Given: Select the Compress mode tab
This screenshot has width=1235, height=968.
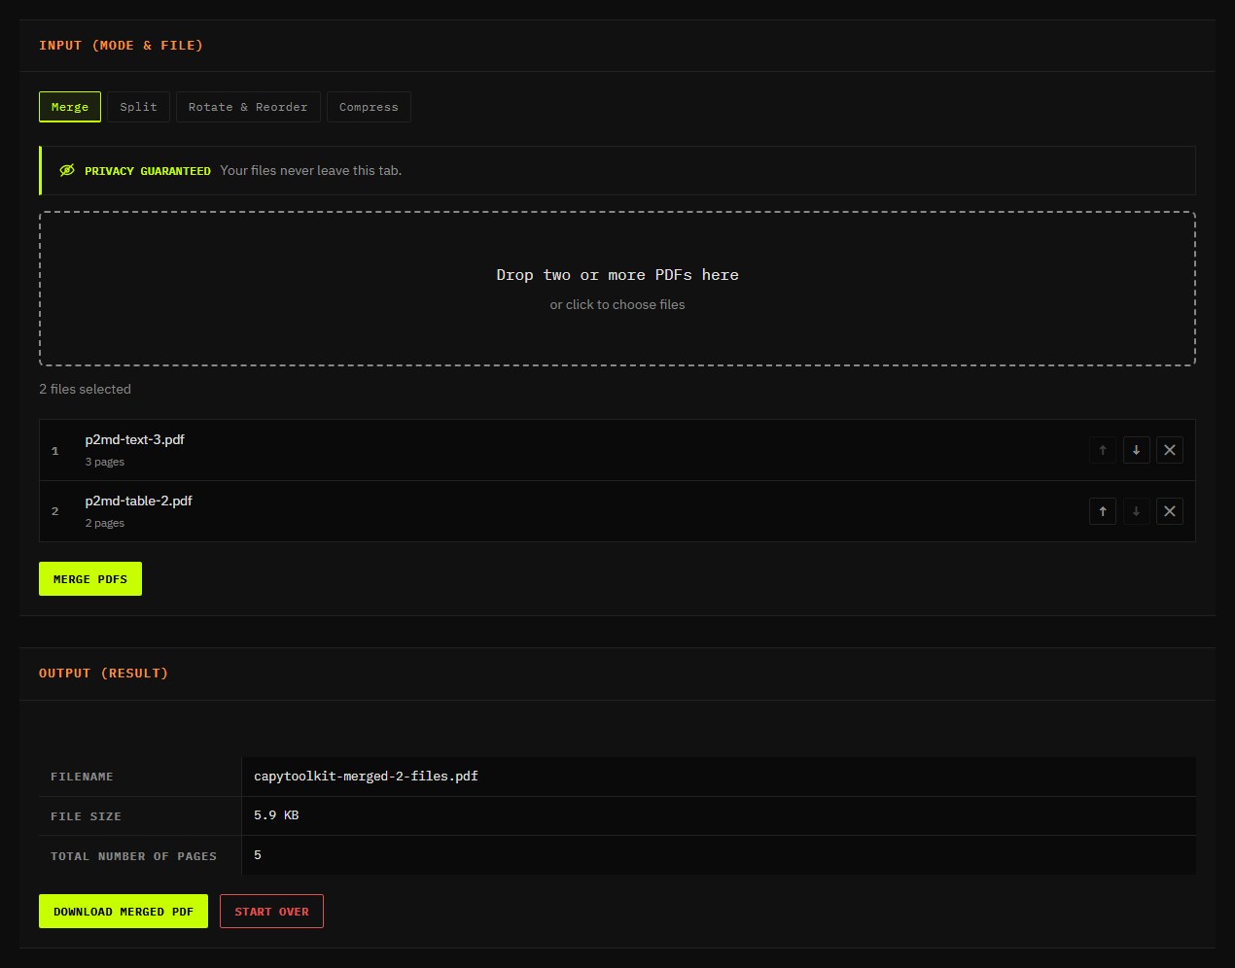Looking at the screenshot, I should click(x=369, y=107).
